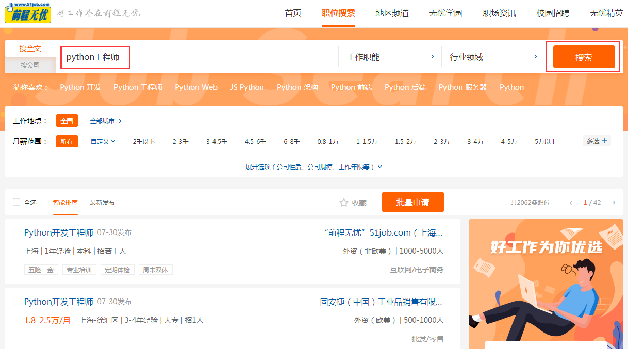Switch to the 搜公司 search tab
Screen dimensions: 628x349
(30, 65)
